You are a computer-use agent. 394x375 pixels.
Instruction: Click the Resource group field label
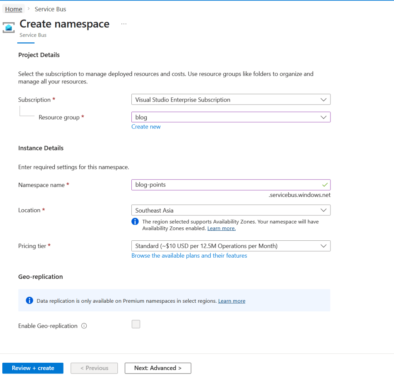tap(59, 117)
